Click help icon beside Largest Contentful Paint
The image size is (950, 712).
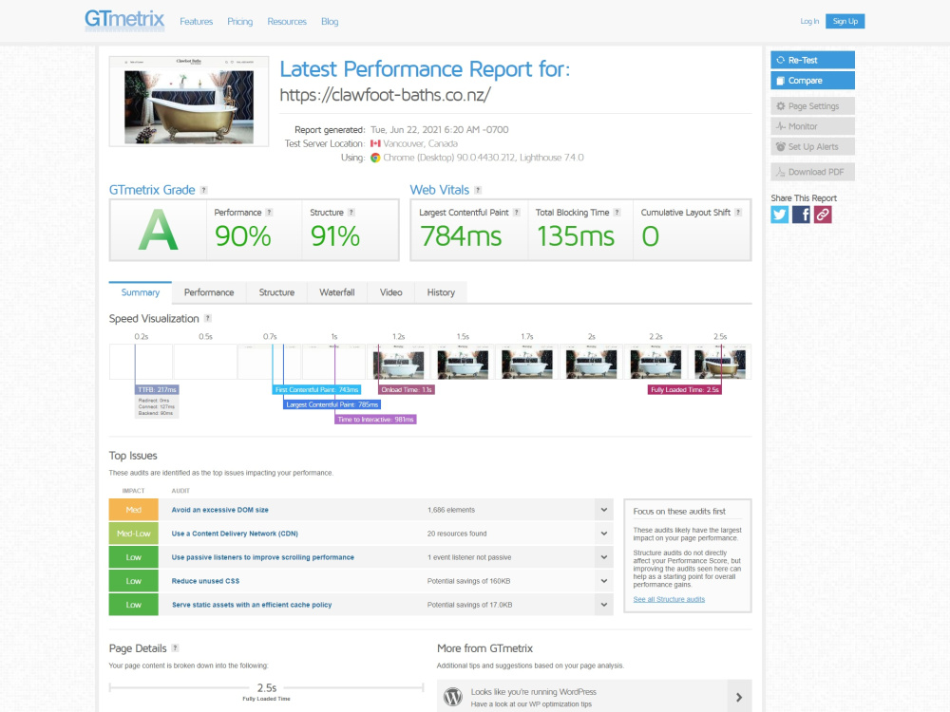[516, 213]
